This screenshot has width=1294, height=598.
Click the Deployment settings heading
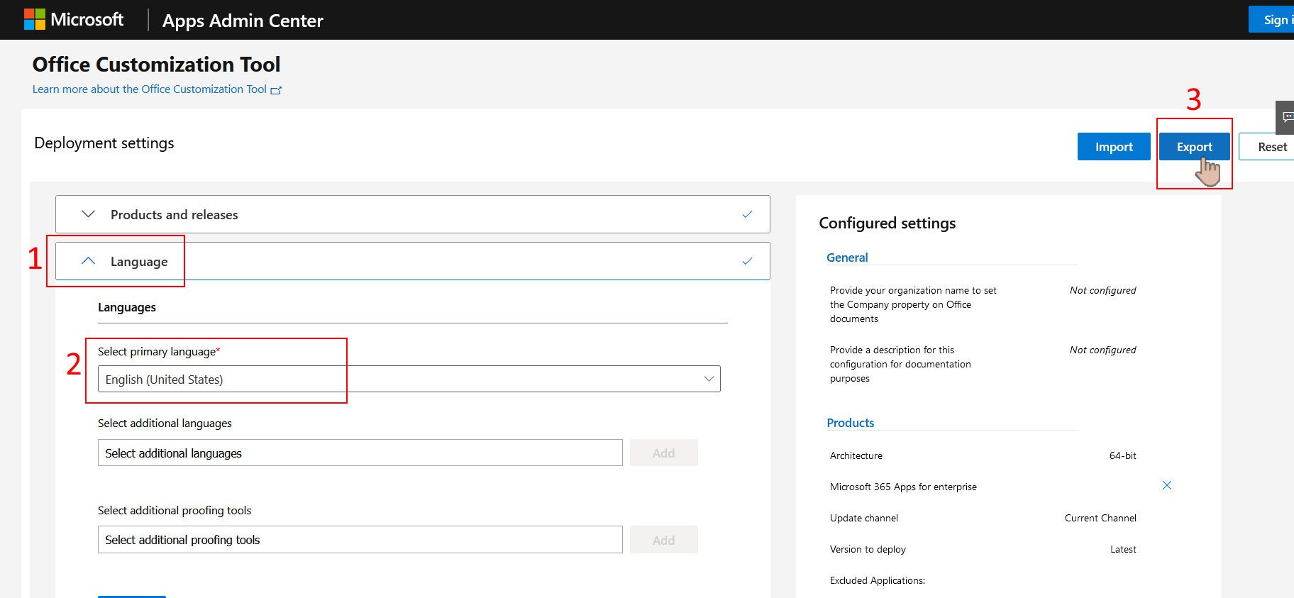click(x=104, y=143)
